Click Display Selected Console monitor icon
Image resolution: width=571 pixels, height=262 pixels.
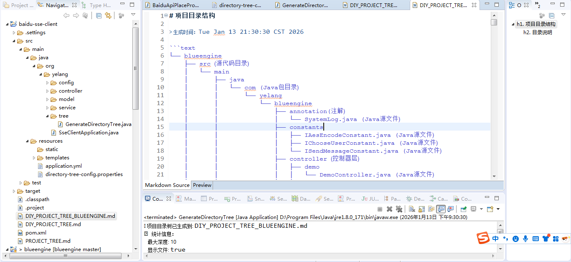pos(473,209)
